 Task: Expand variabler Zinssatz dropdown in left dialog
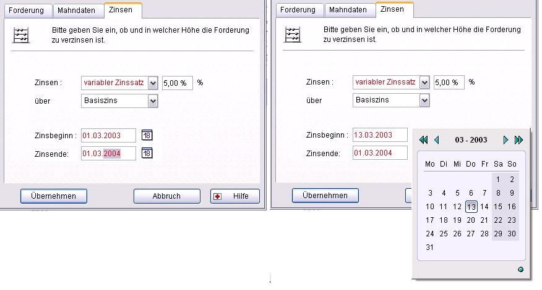point(153,83)
